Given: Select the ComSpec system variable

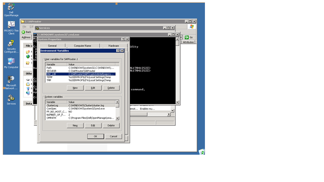Looking at the screenshot, I should 81,108.
